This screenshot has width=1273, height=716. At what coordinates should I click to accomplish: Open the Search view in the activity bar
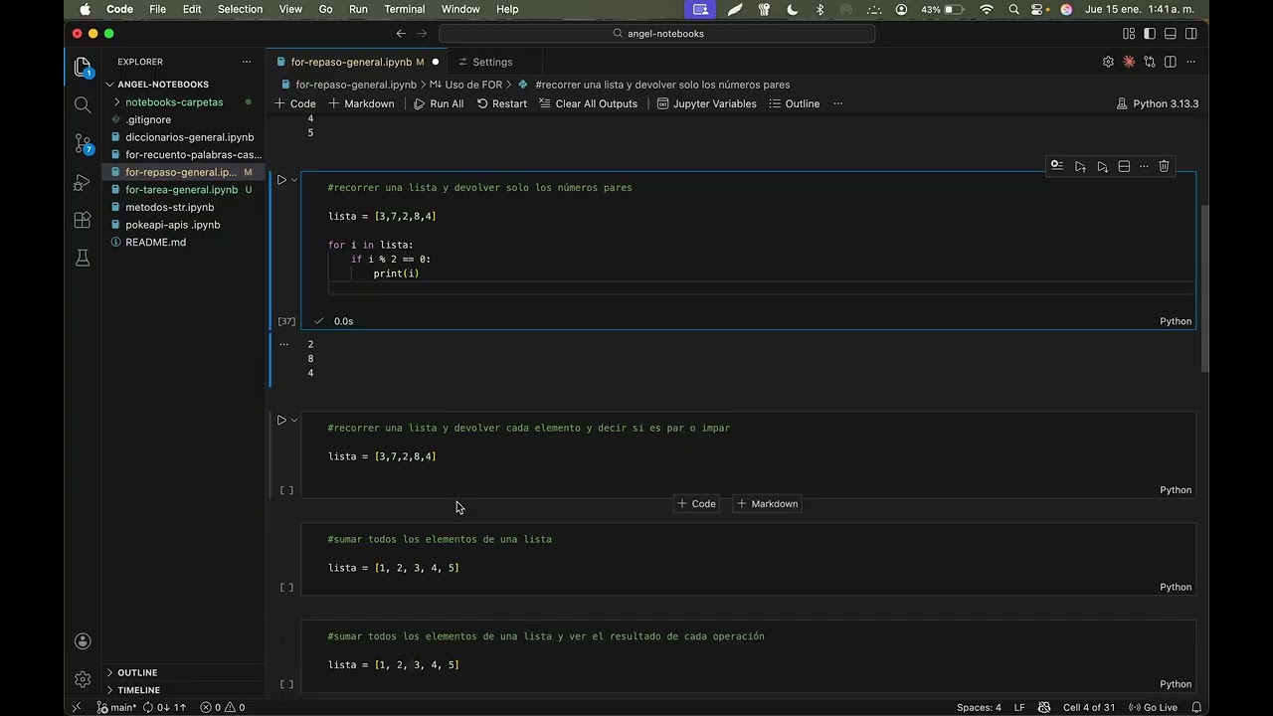83,105
